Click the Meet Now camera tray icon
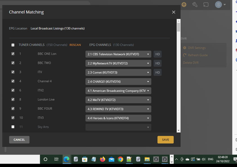Screen dimensions: 237x167 click(x=182, y=159)
